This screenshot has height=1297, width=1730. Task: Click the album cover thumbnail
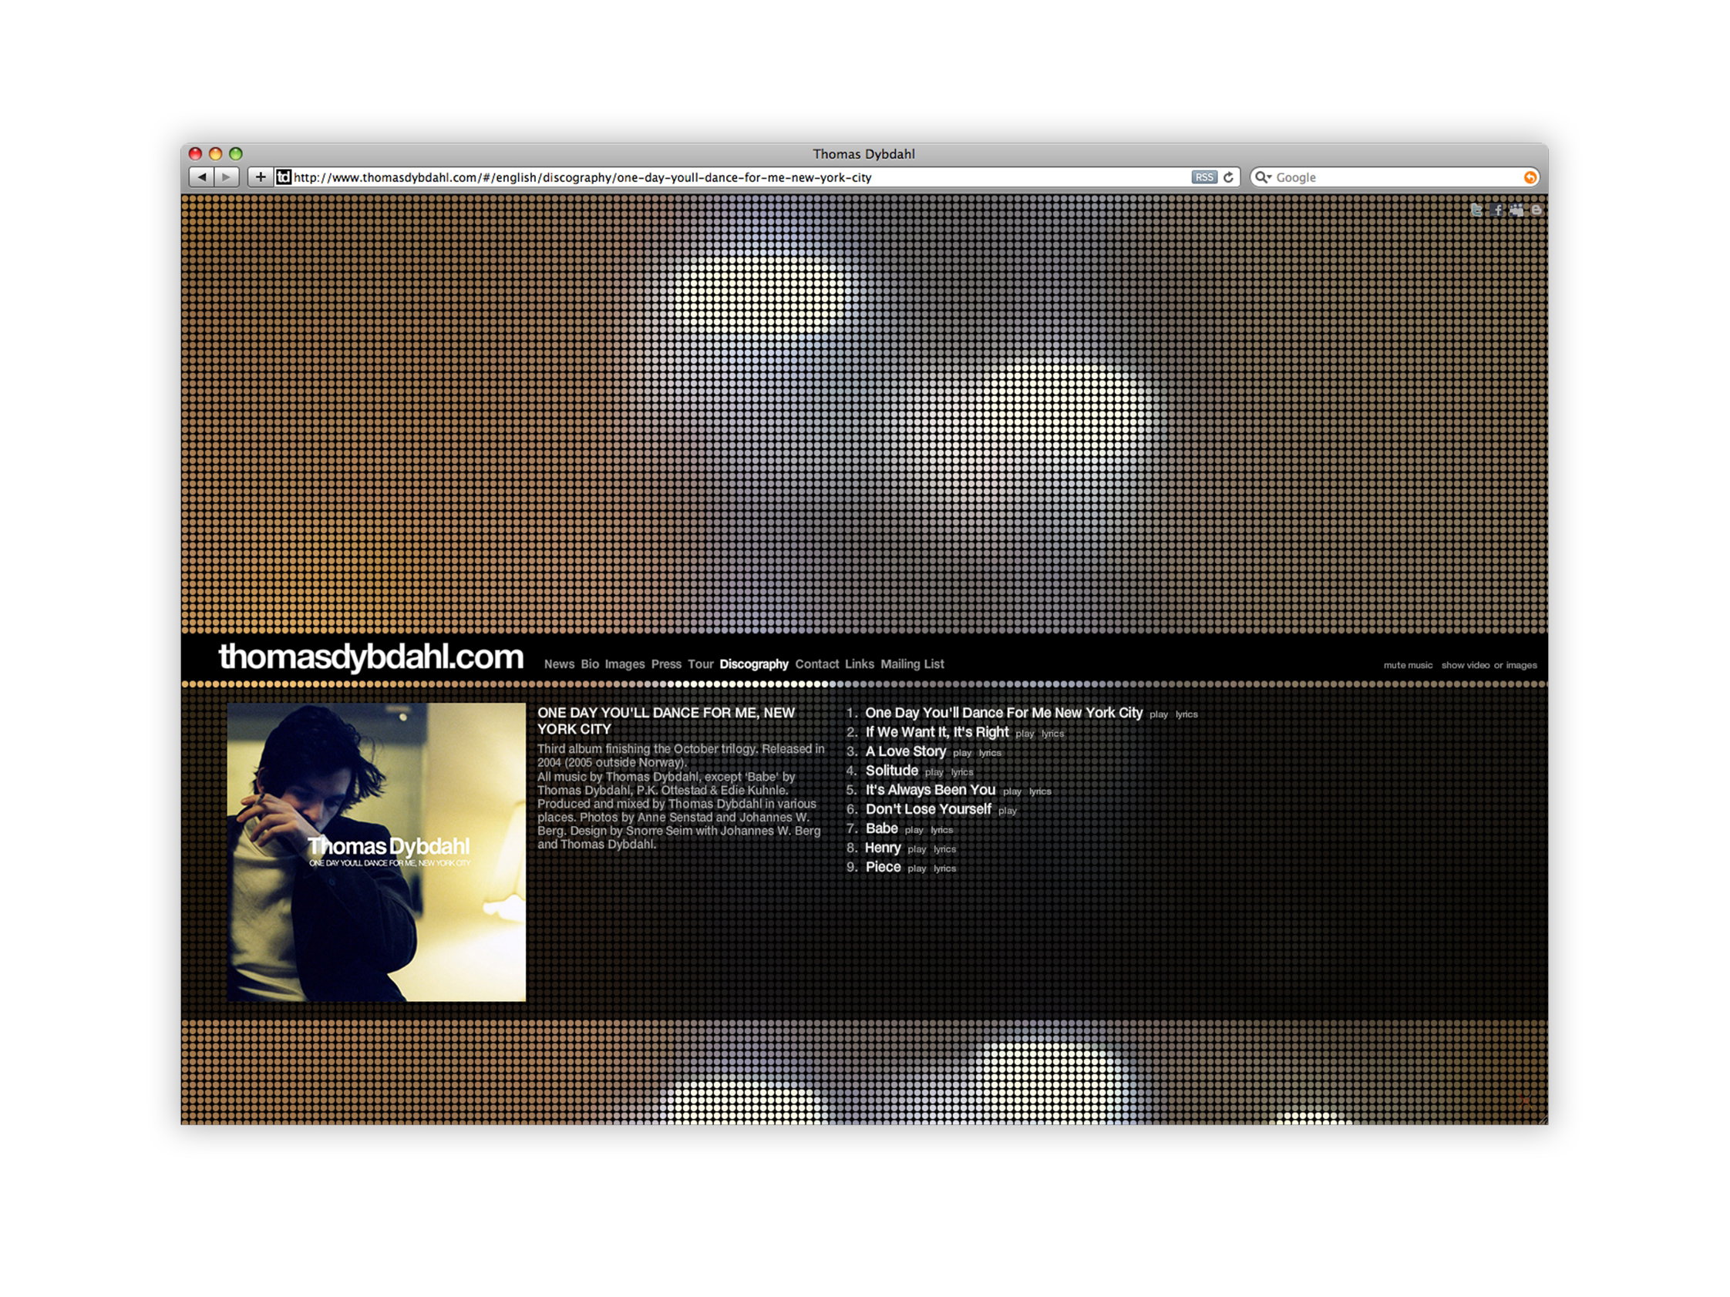tap(376, 852)
